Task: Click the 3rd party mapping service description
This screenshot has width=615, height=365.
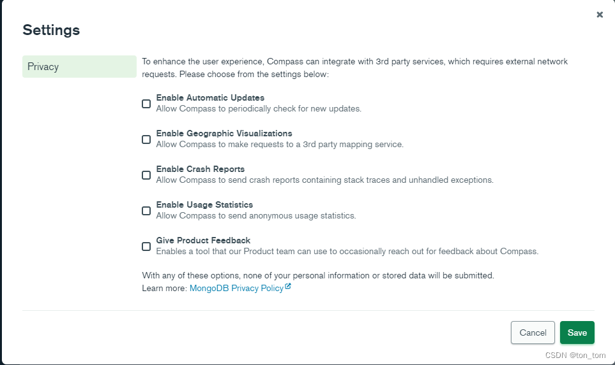Action: click(x=280, y=145)
